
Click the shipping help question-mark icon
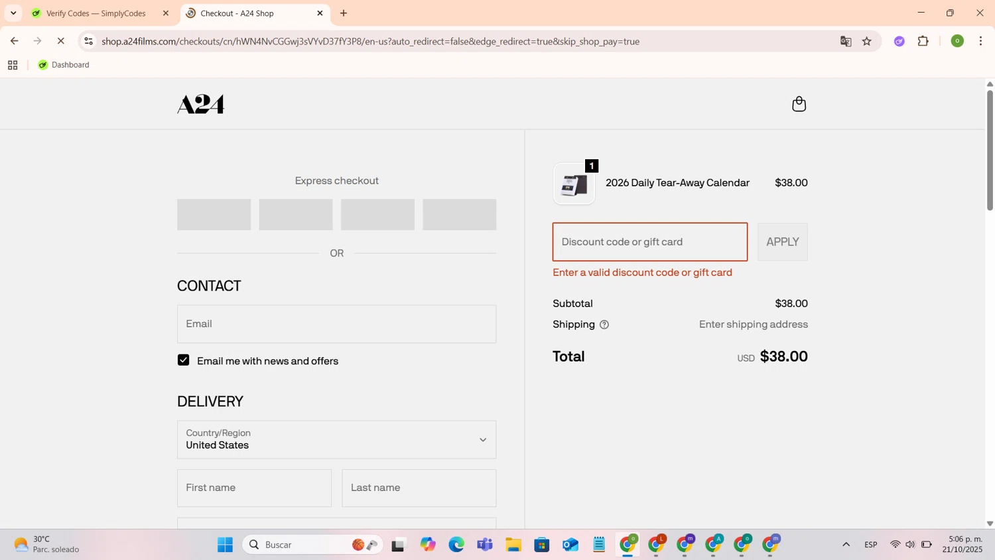point(604,324)
